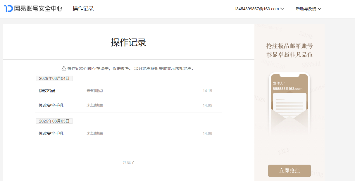
Task: Click the phone mockup in the ad banner
Action: (x=289, y=104)
